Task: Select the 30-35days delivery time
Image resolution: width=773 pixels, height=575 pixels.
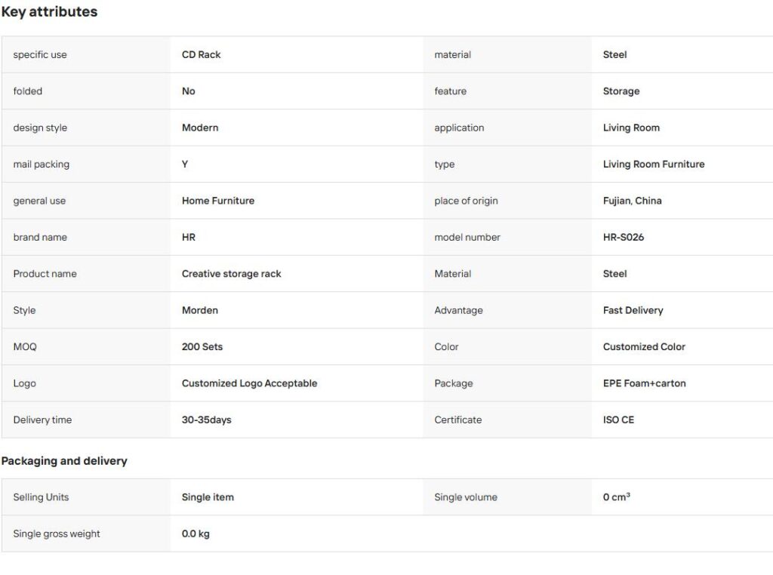Action: pyautogui.click(x=207, y=420)
